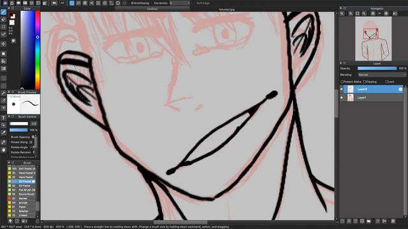Toggle Clipping checkbox
The image size is (408, 229).
(x=364, y=82)
